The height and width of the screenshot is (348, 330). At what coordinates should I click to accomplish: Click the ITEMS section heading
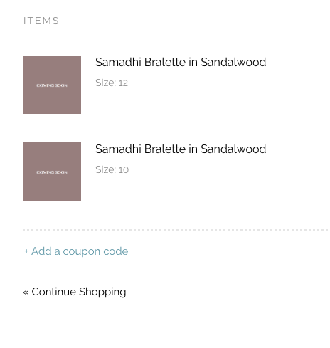tap(41, 21)
